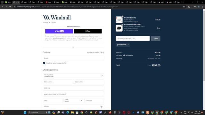
Task: Open the taskbar clock and date
Action: click(x=197, y=112)
